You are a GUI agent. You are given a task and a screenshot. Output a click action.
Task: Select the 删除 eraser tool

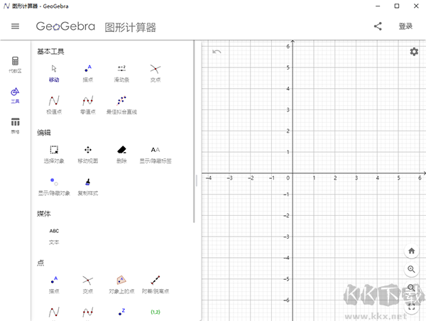point(121,154)
